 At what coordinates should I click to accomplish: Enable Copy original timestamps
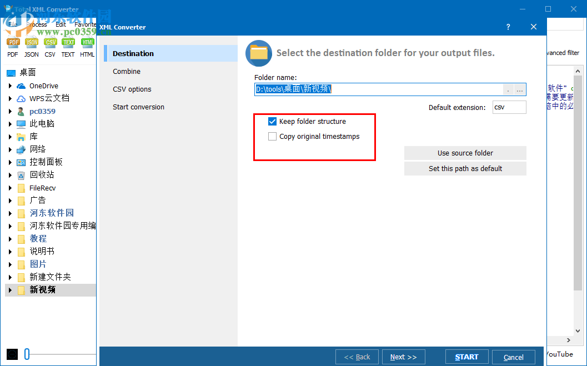[272, 136]
